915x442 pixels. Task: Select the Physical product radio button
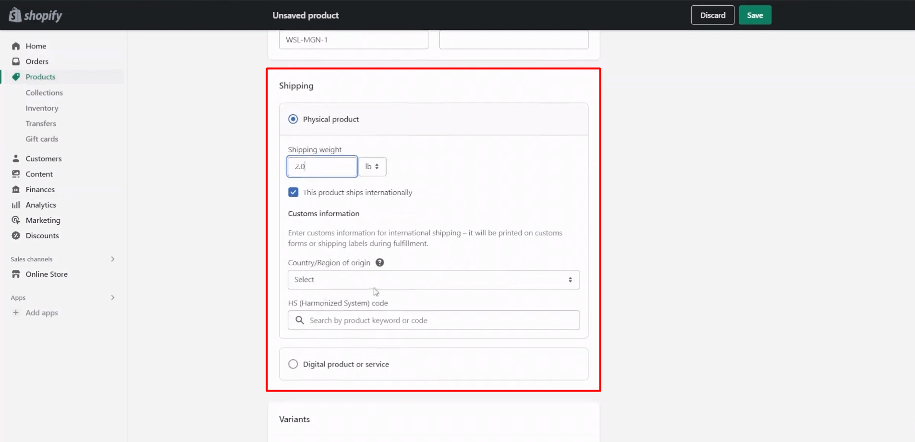(x=293, y=119)
